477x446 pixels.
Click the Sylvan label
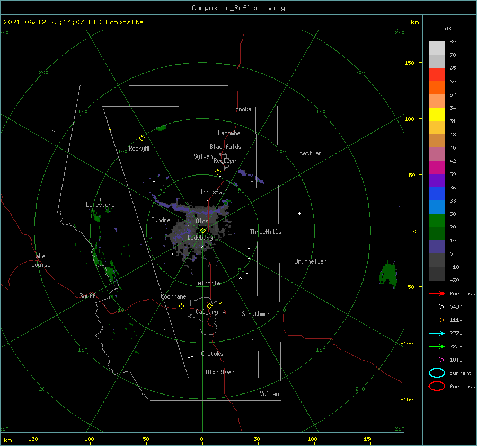[203, 156]
